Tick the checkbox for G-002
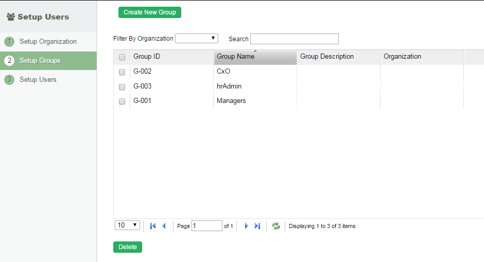 (x=122, y=72)
